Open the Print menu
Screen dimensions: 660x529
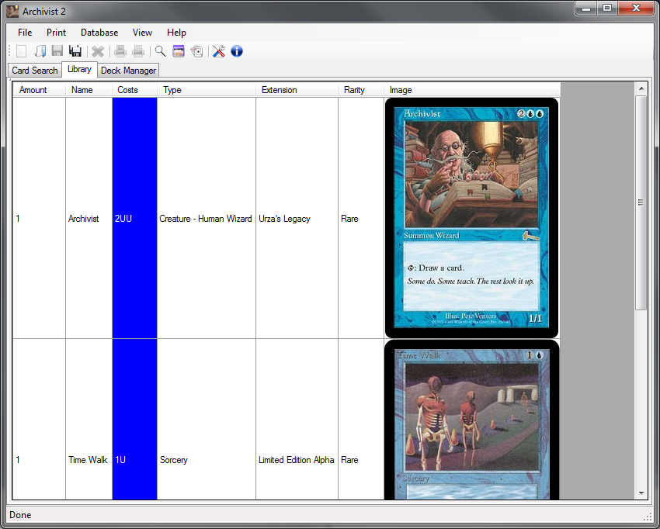[x=57, y=33]
